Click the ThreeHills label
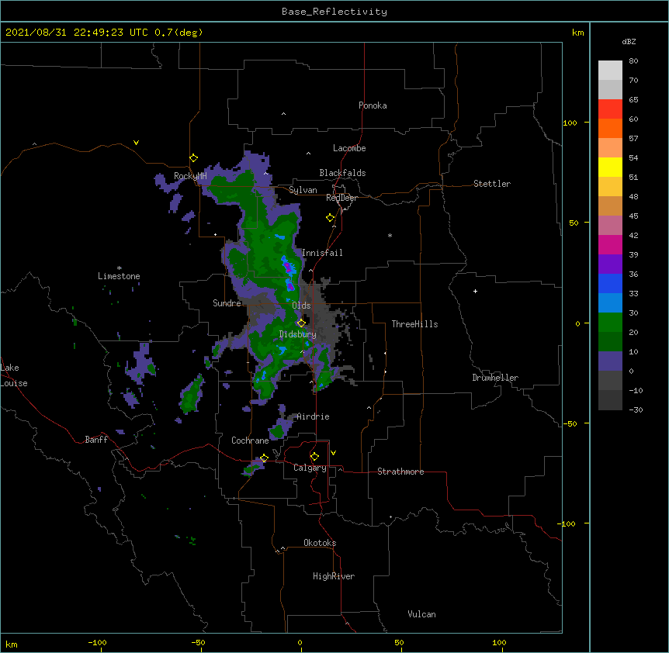This screenshot has width=669, height=653. 414,324
